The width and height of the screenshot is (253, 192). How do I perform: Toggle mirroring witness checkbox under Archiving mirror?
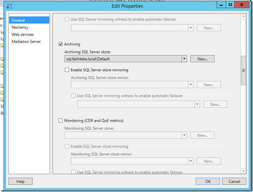click(73, 96)
